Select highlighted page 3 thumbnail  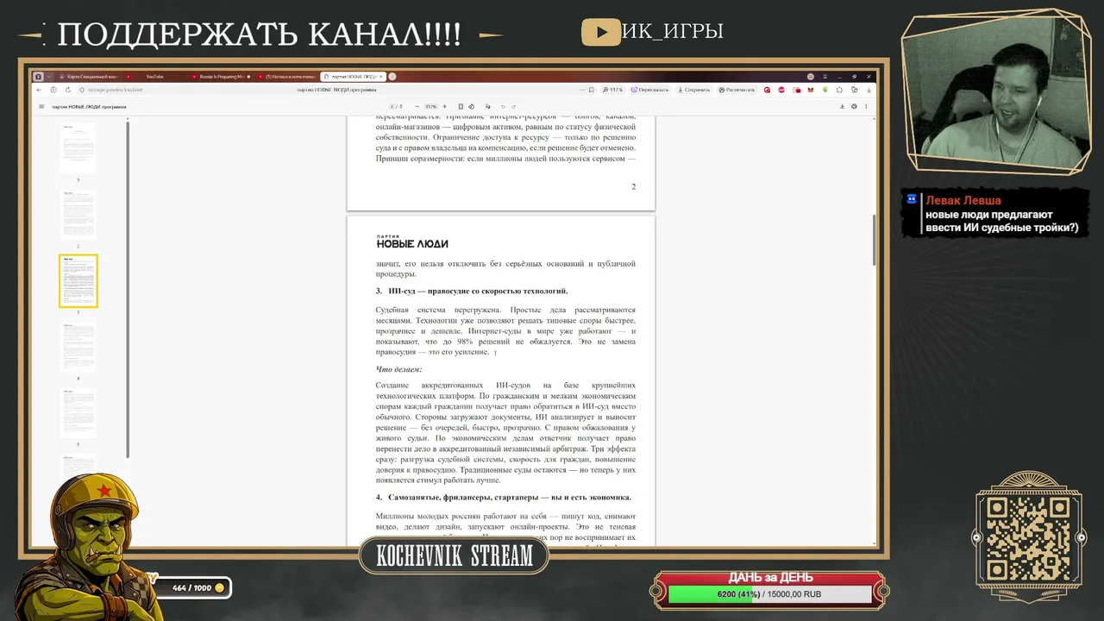[x=78, y=281]
